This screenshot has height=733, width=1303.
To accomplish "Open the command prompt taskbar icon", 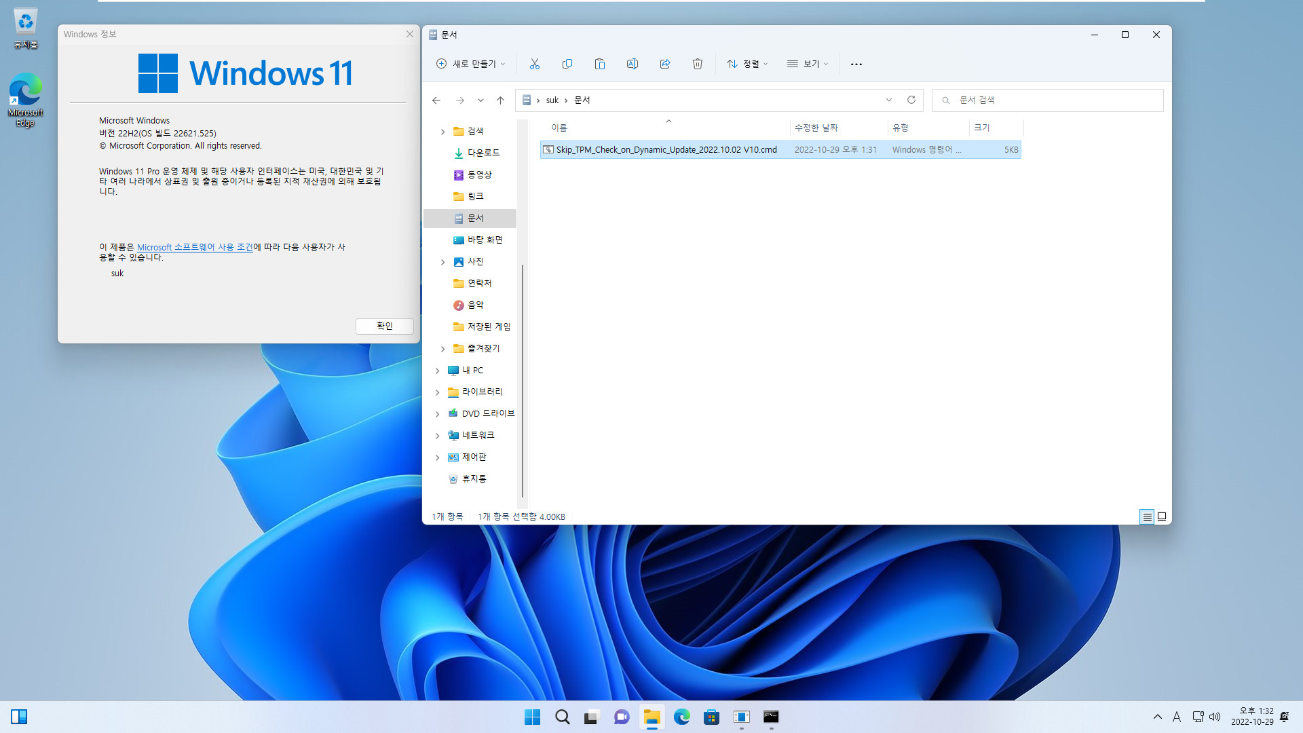I will point(771,717).
